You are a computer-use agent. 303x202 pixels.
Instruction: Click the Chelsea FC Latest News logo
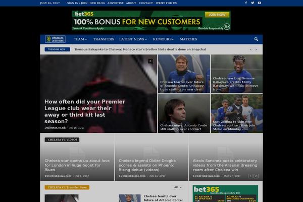(55, 39)
